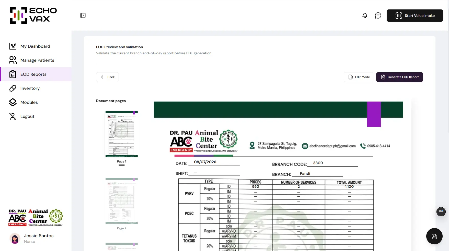Click date value 08/07/2026
Image resolution: width=449 pixels, height=251 pixels.
click(x=205, y=162)
